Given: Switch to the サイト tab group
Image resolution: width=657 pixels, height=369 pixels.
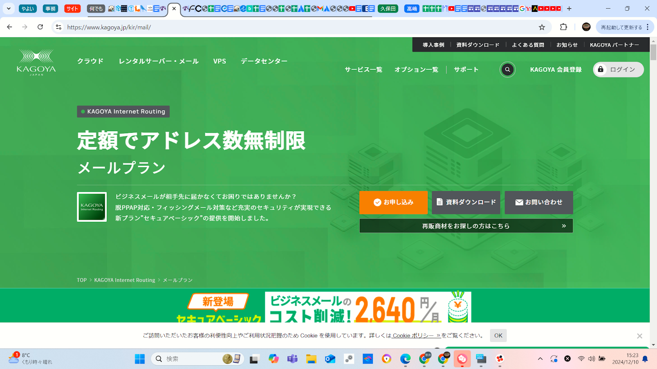Looking at the screenshot, I should tap(72, 9).
